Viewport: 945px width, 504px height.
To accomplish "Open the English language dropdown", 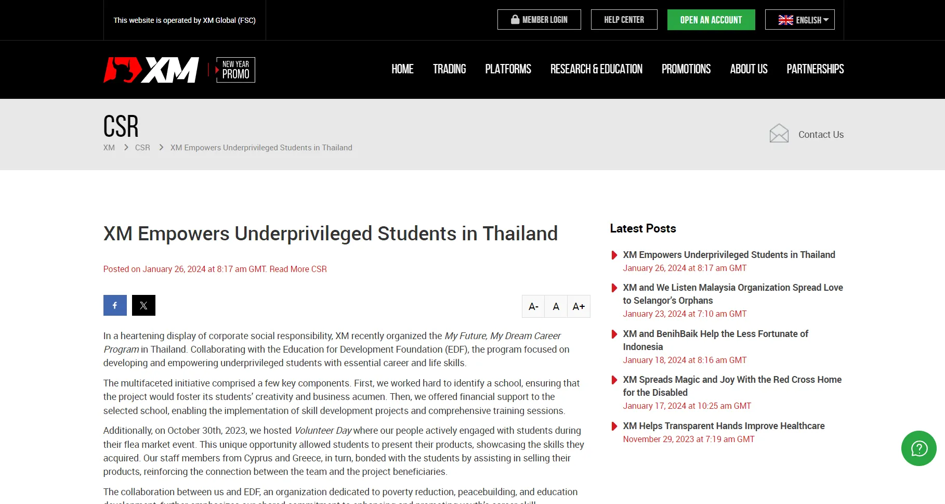I will click(x=799, y=20).
